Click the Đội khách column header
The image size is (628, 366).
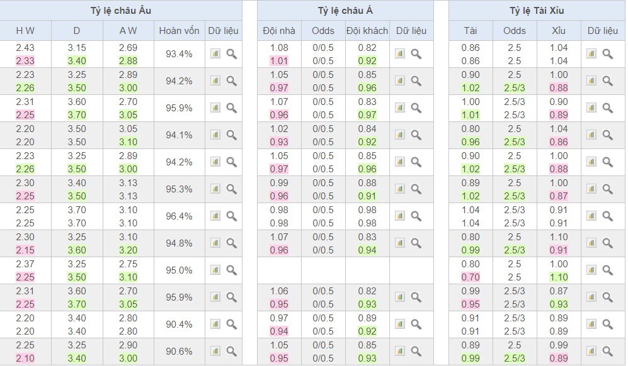pos(367,31)
